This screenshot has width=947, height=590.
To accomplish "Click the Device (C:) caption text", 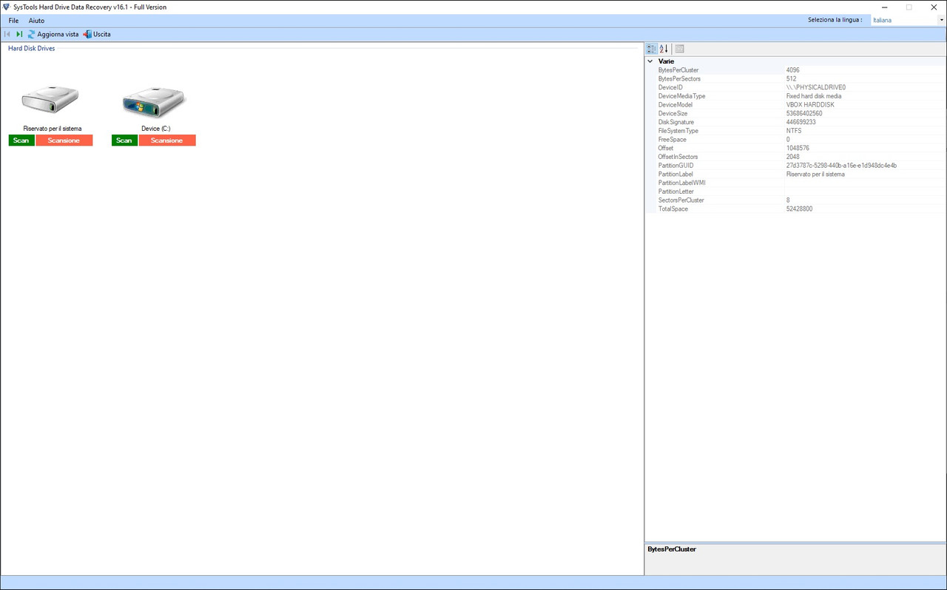I will click(156, 129).
